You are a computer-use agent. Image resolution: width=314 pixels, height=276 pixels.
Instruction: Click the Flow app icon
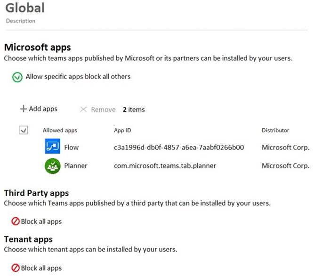pyautogui.click(x=52, y=147)
